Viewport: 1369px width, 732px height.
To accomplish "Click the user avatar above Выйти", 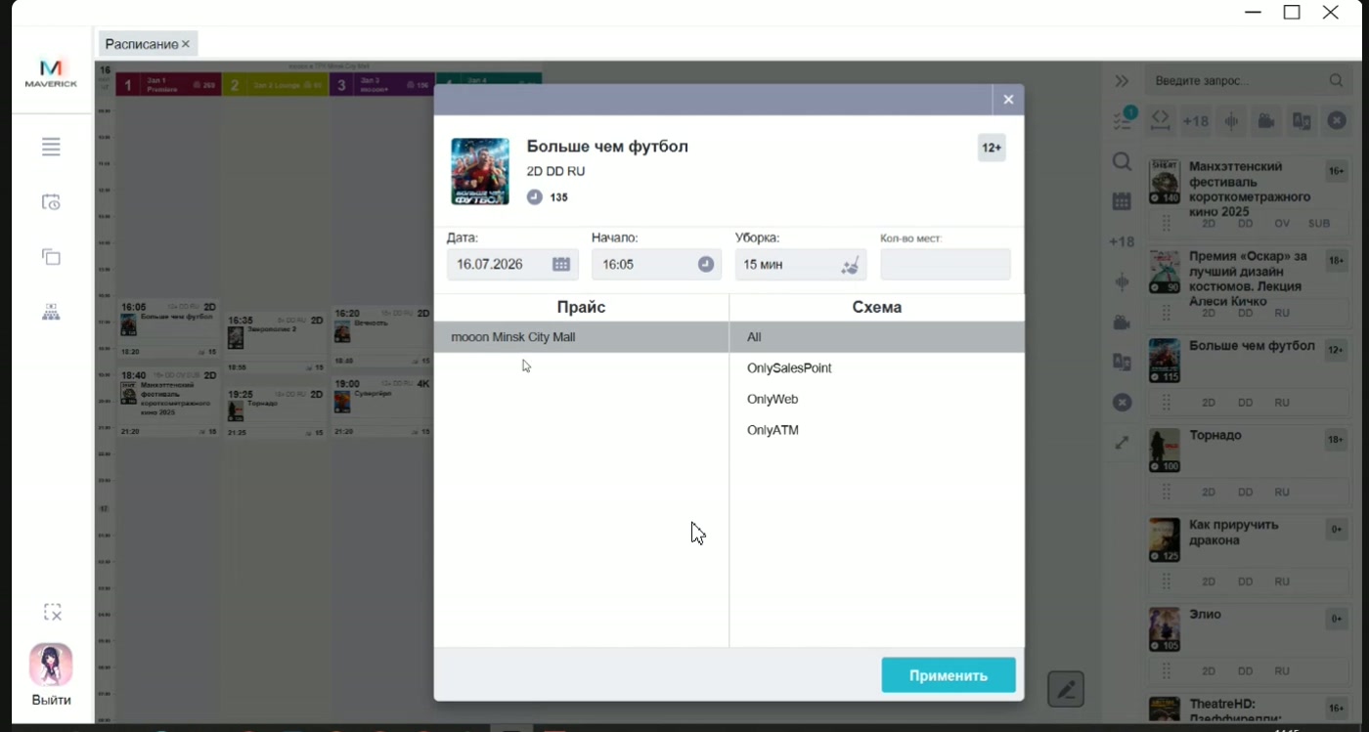I will tap(51, 665).
